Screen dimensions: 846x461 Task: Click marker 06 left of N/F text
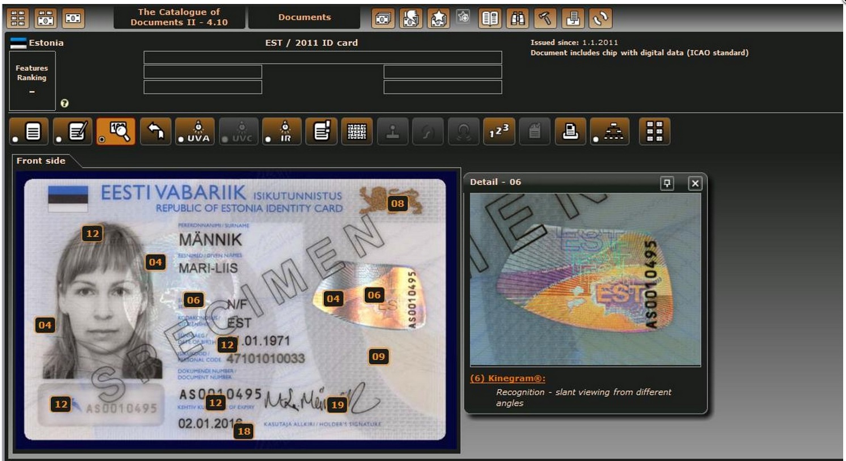tap(193, 300)
